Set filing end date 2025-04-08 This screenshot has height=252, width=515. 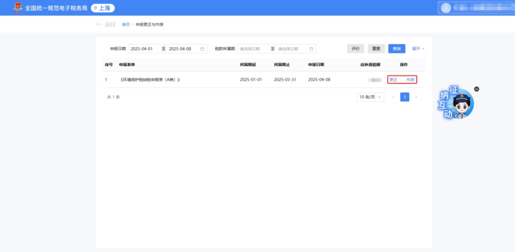(180, 49)
